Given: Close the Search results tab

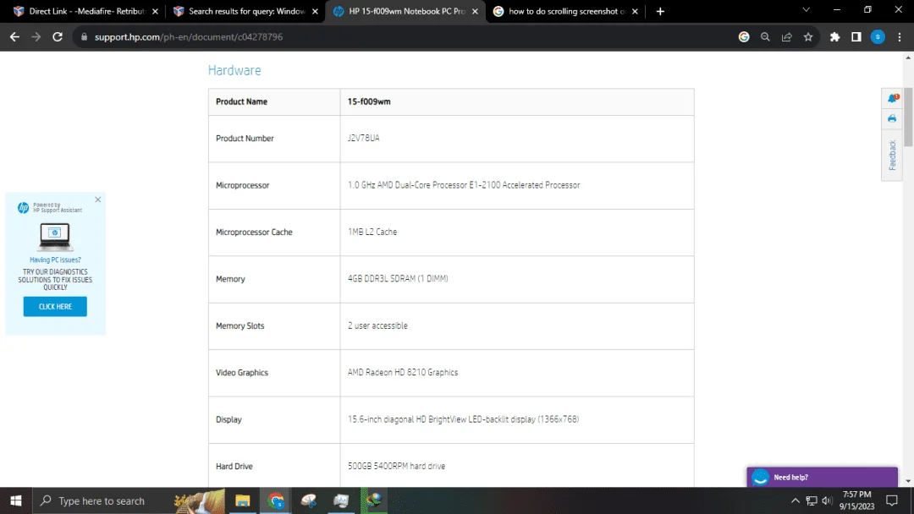Looking at the screenshot, I should (316, 11).
